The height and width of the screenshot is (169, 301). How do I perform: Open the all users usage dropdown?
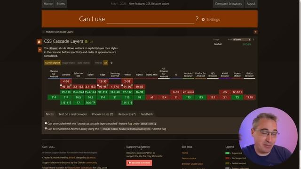(x=242, y=39)
